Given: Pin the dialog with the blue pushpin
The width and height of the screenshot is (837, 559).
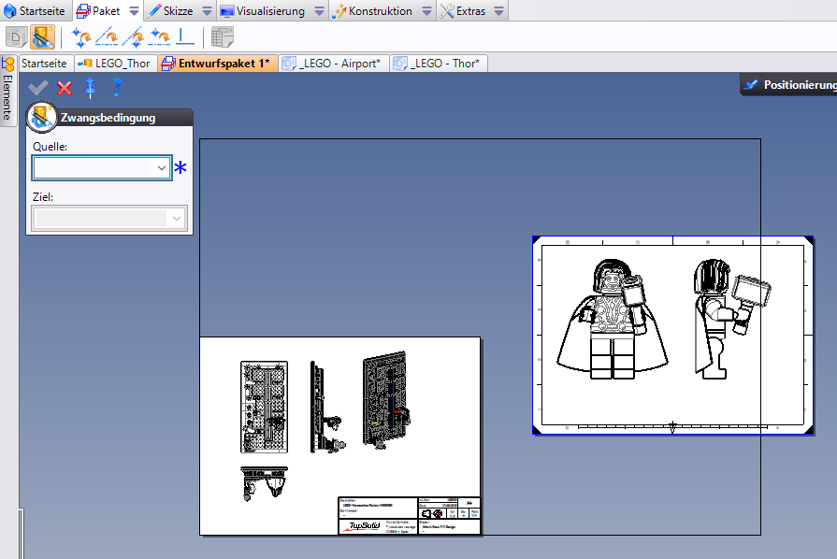Looking at the screenshot, I should click(90, 88).
